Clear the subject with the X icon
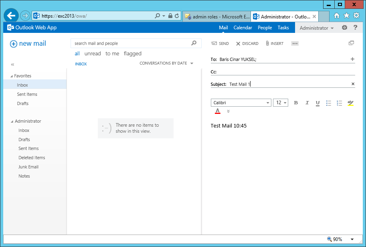This screenshot has width=366, height=247. (353, 84)
